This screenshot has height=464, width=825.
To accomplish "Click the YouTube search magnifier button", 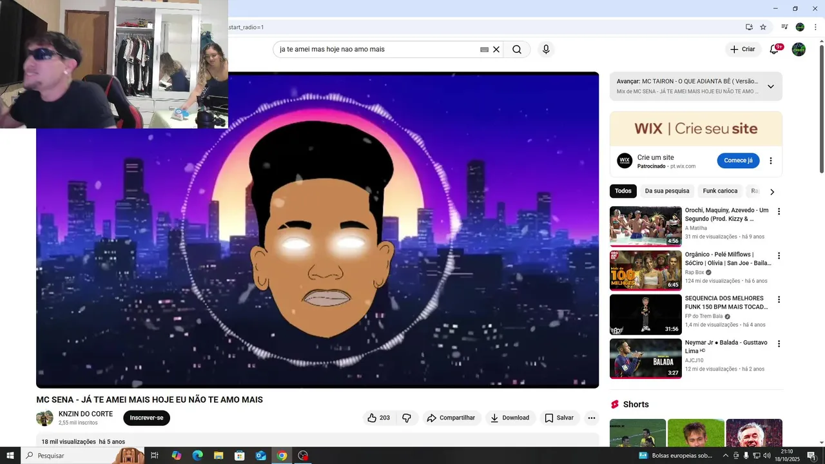I will coord(517,50).
